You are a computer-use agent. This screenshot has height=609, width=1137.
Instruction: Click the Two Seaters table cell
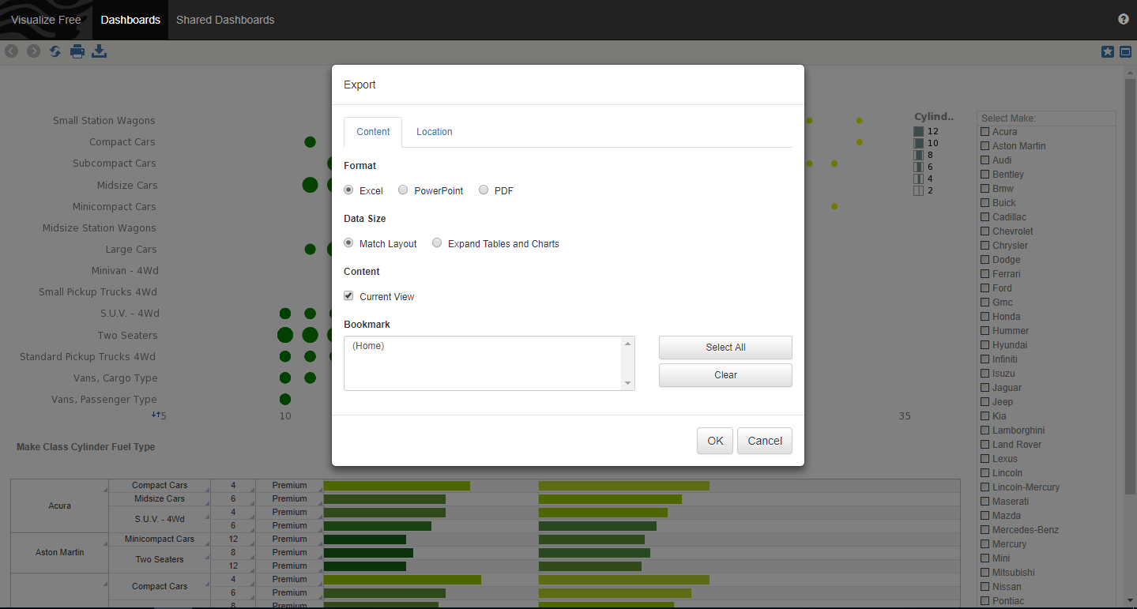coord(160,559)
